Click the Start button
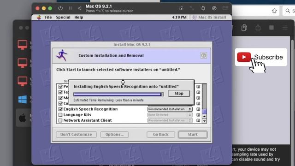The height and width of the screenshot is (166, 295). tap(193, 134)
